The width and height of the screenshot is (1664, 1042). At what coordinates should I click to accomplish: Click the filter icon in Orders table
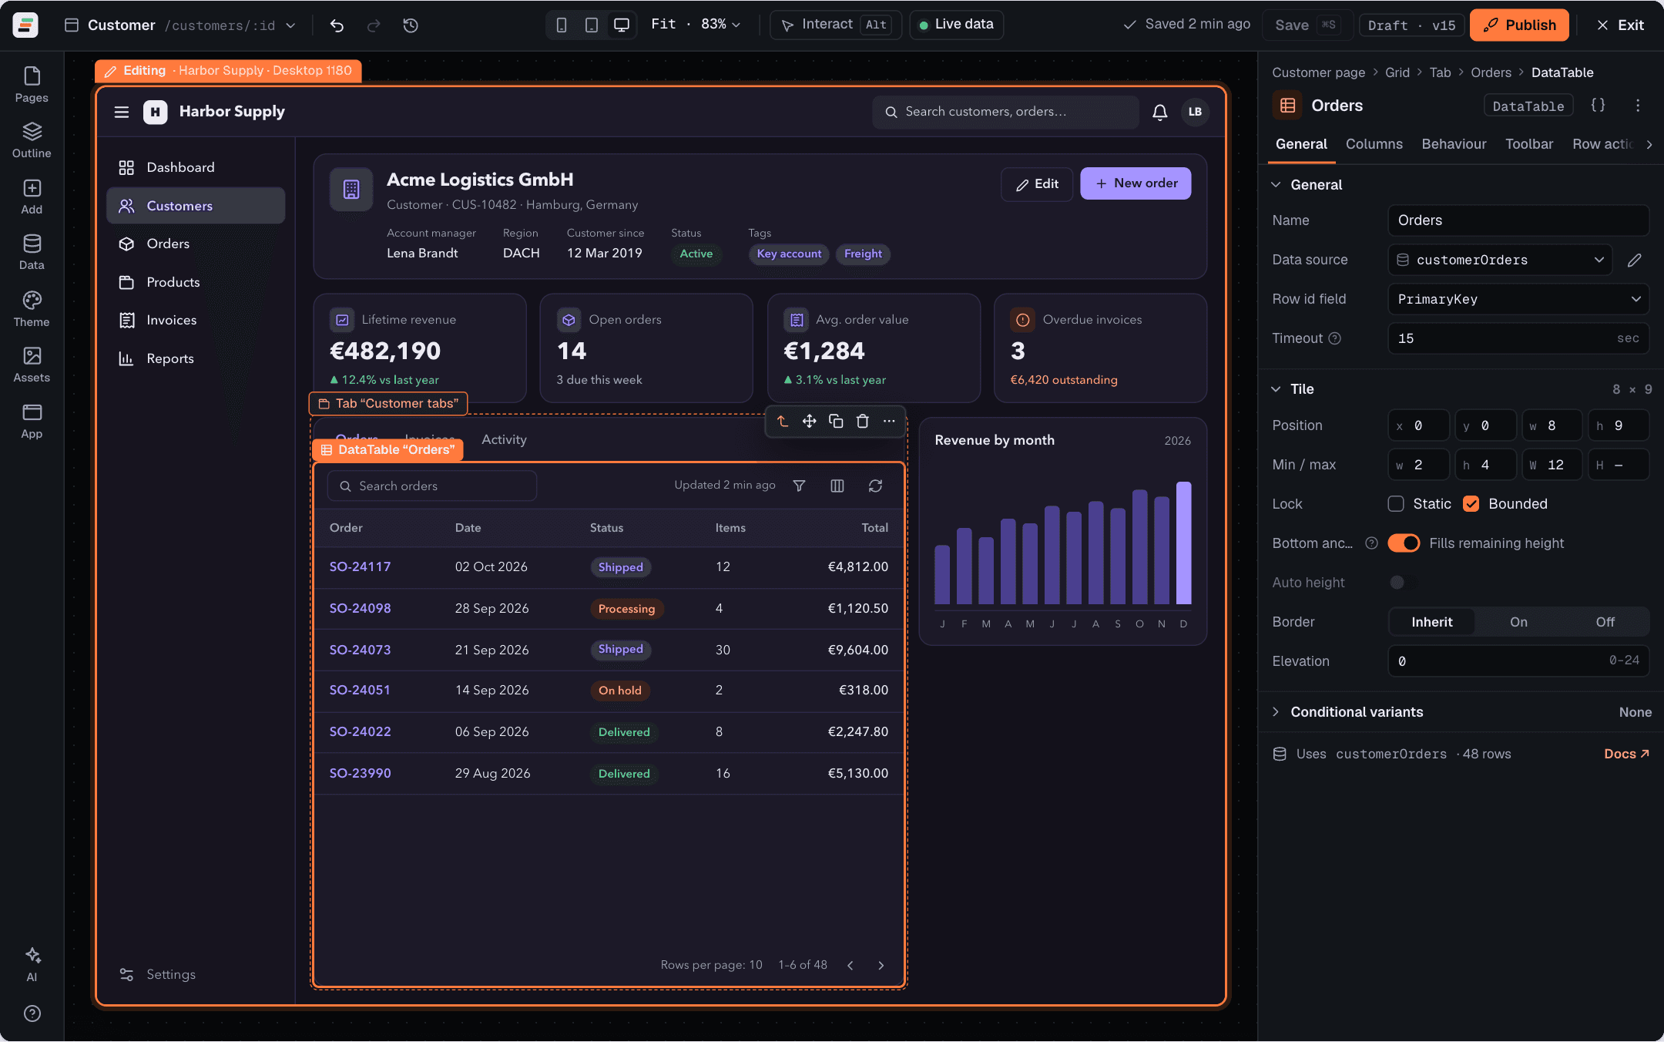point(799,486)
